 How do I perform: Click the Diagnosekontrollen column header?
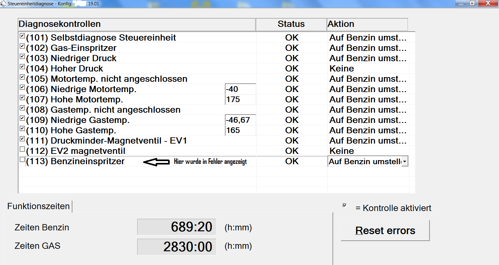click(137, 24)
